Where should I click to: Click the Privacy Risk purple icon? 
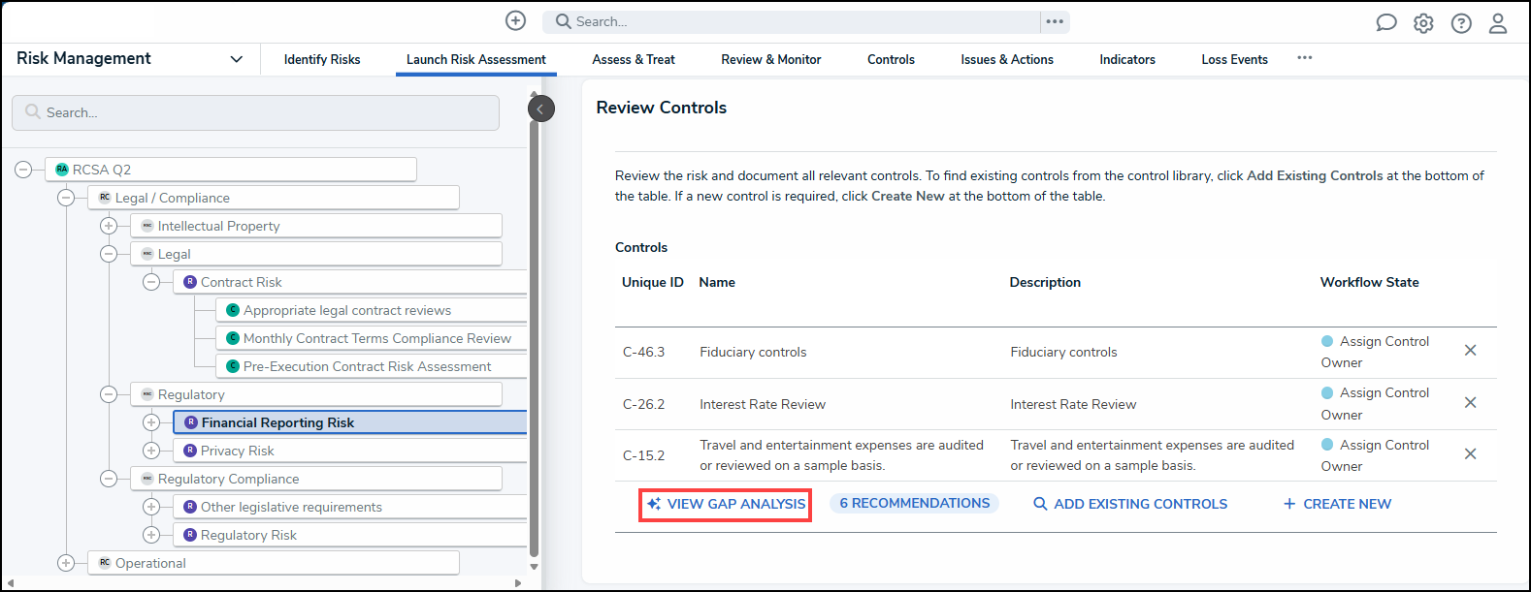pos(190,451)
